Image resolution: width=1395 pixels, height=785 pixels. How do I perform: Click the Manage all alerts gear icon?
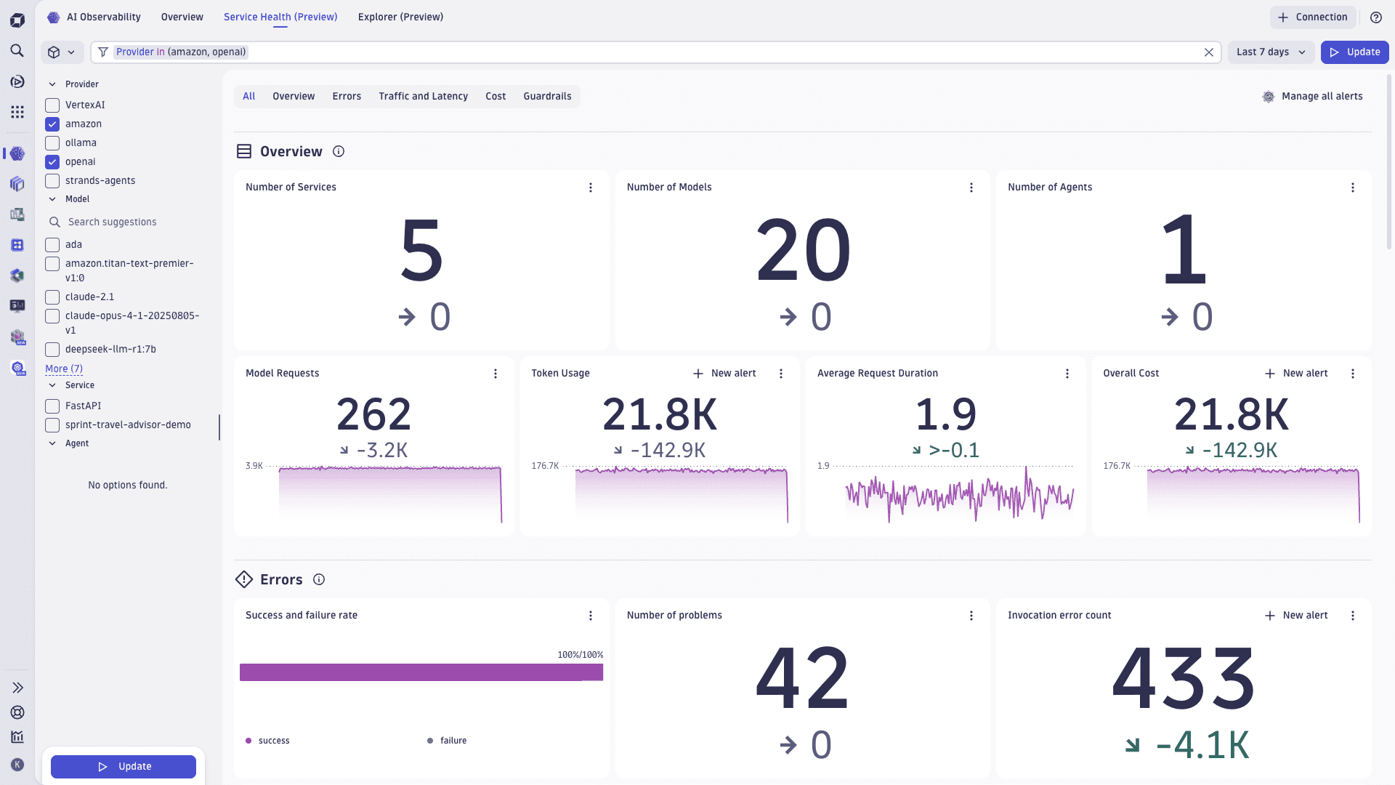pos(1269,96)
